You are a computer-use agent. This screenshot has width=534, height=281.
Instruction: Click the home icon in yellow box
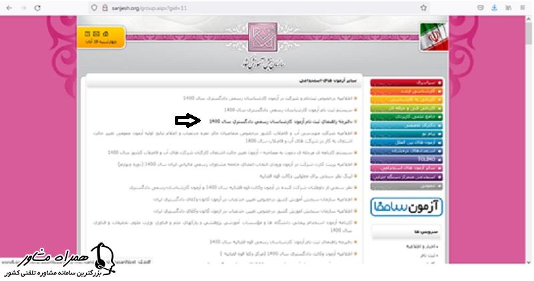pyautogui.click(x=85, y=34)
